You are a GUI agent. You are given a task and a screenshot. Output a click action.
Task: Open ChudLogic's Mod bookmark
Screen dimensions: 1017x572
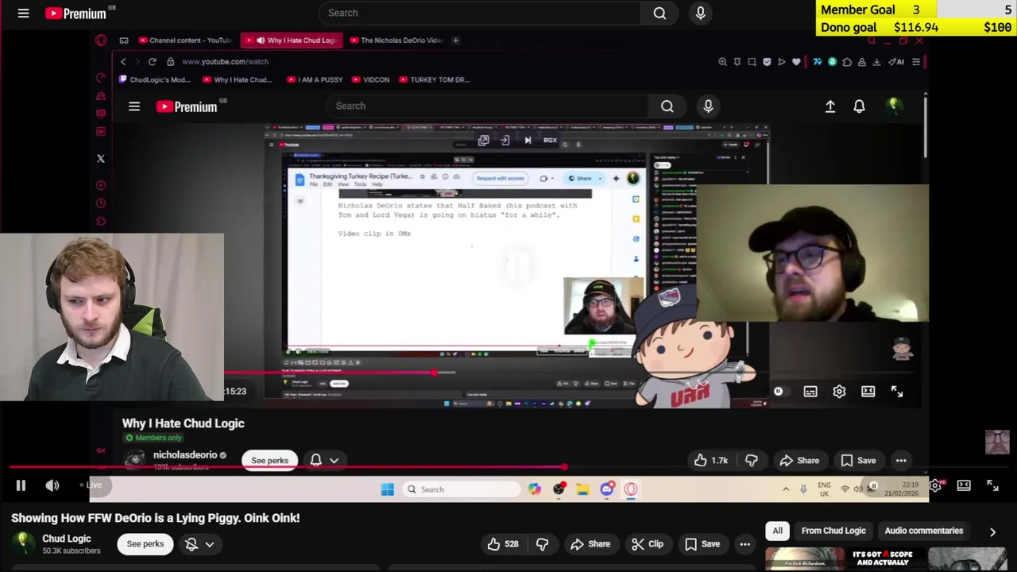point(155,79)
